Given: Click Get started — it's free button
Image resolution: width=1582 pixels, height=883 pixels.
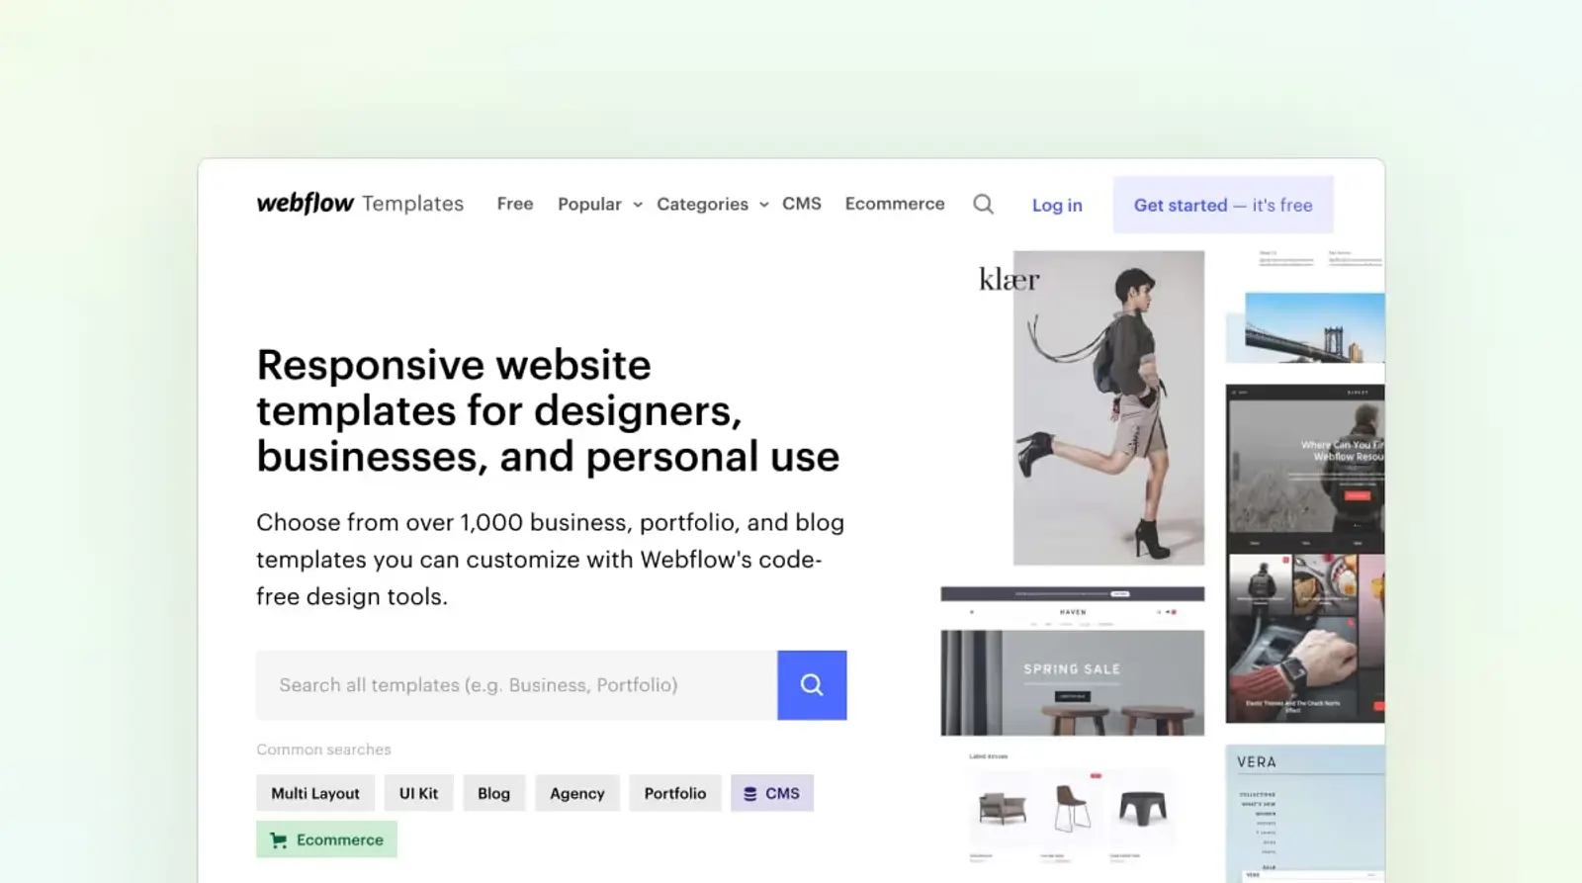Looking at the screenshot, I should pyautogui.click(x=1223, y=205).
